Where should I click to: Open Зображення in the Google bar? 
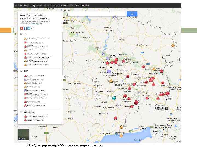(36, 5)
